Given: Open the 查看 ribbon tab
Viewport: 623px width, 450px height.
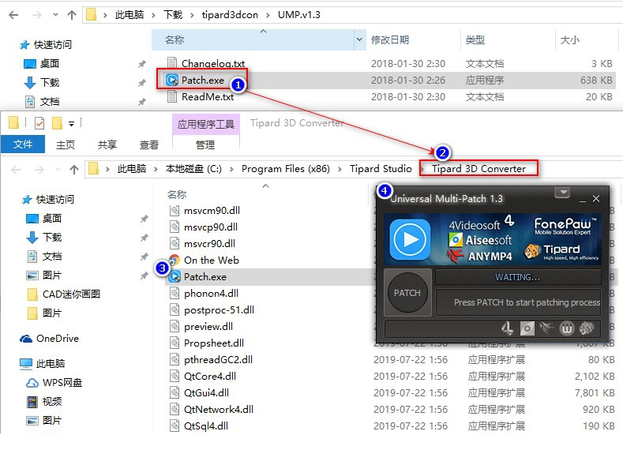Looking at the screenshot, I should click(x=149, y=145).
